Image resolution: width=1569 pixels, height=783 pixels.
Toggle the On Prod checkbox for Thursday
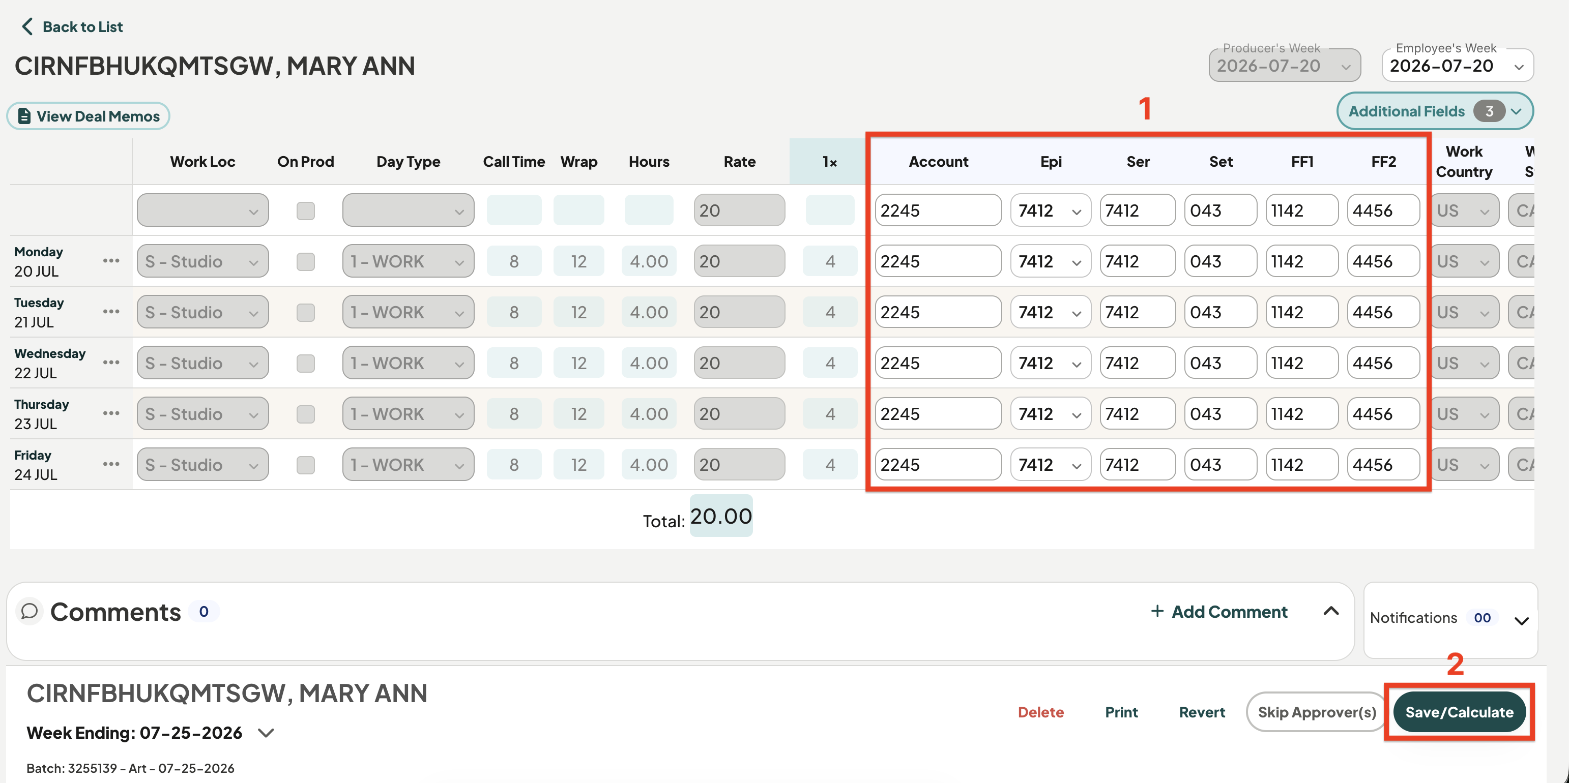(305, 414)
